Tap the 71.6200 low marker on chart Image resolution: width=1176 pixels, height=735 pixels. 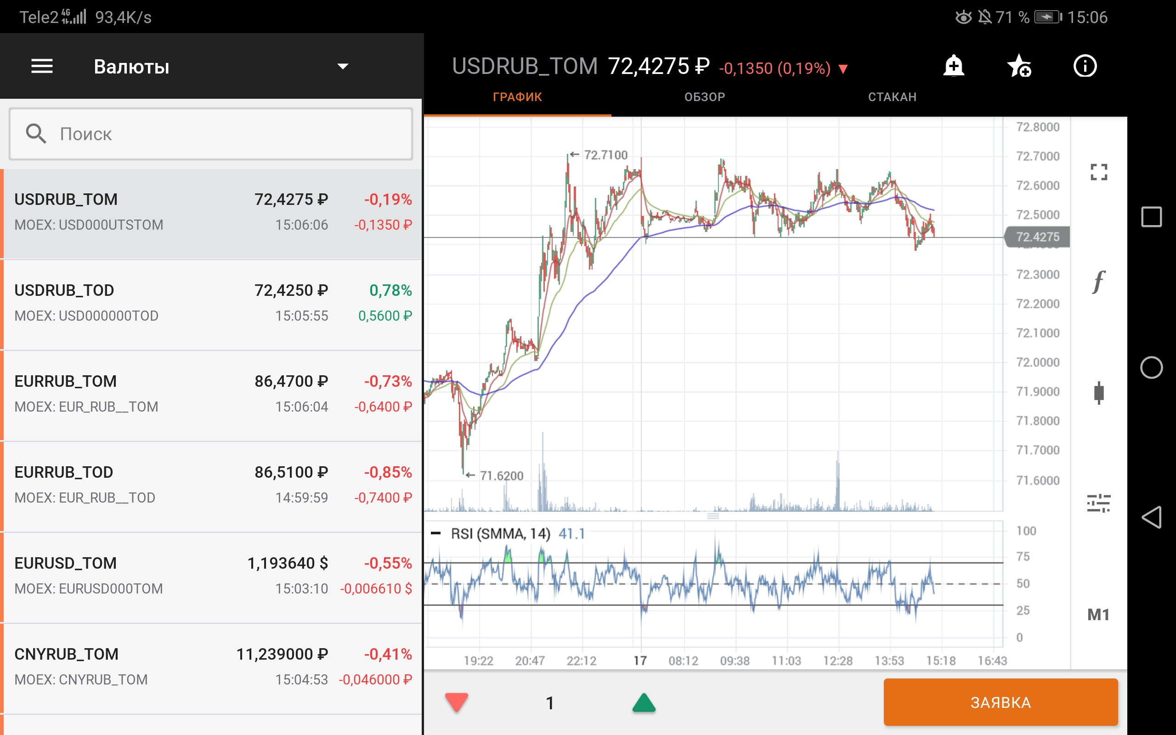tap(495, 475)
